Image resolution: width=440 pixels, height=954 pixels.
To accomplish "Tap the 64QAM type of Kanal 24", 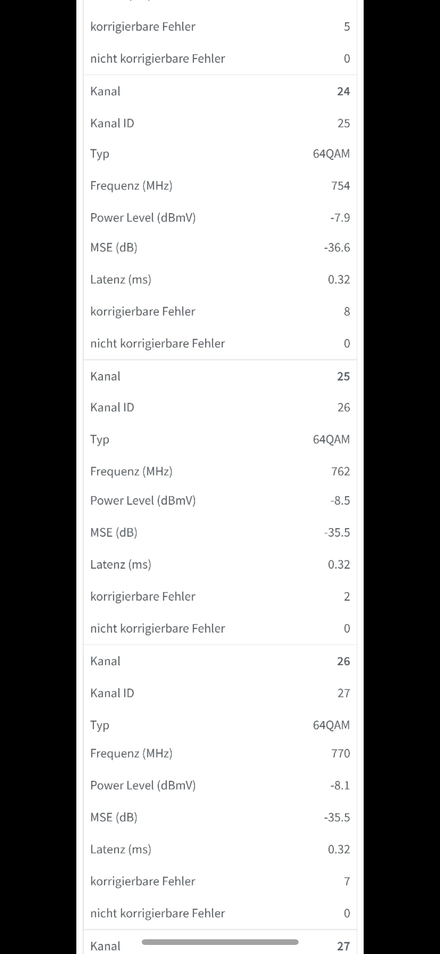I will (x=331, y=154).
